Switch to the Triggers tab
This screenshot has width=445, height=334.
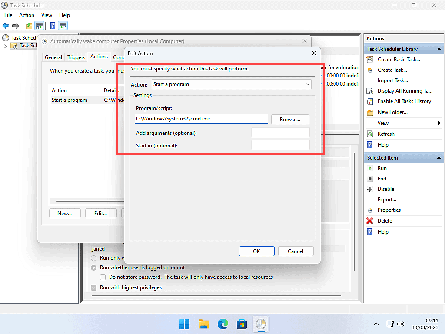pyautogui.click(x=76, y=57)
